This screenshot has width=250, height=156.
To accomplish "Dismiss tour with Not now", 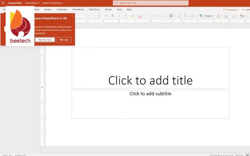I will tap(64, 40).
